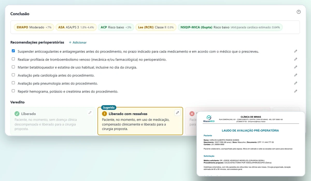
Task: Uncheck the suspender anticoagulantes recommendation
Action: pyautogui.click(x=13, y=51)
